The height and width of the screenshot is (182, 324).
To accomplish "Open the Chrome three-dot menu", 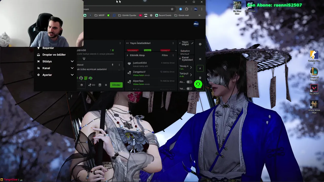I will 202,9.
